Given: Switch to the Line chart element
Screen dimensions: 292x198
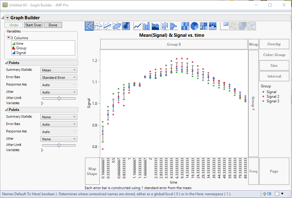Looking at the screenshot, I should point(137,26).
